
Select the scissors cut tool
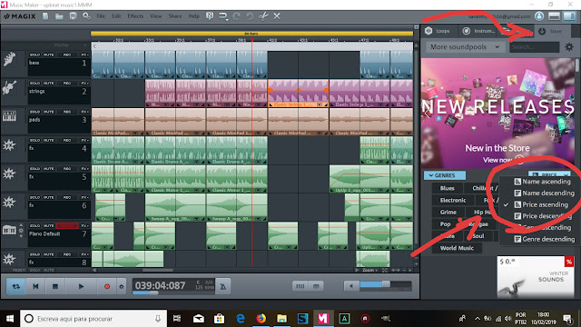point(263,16)
